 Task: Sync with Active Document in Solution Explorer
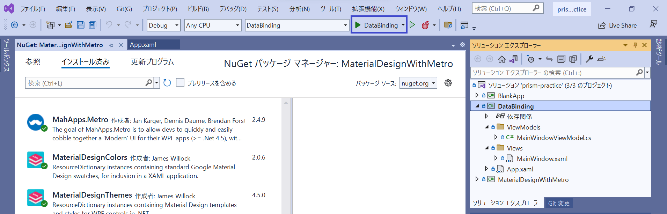coord(549,59)
